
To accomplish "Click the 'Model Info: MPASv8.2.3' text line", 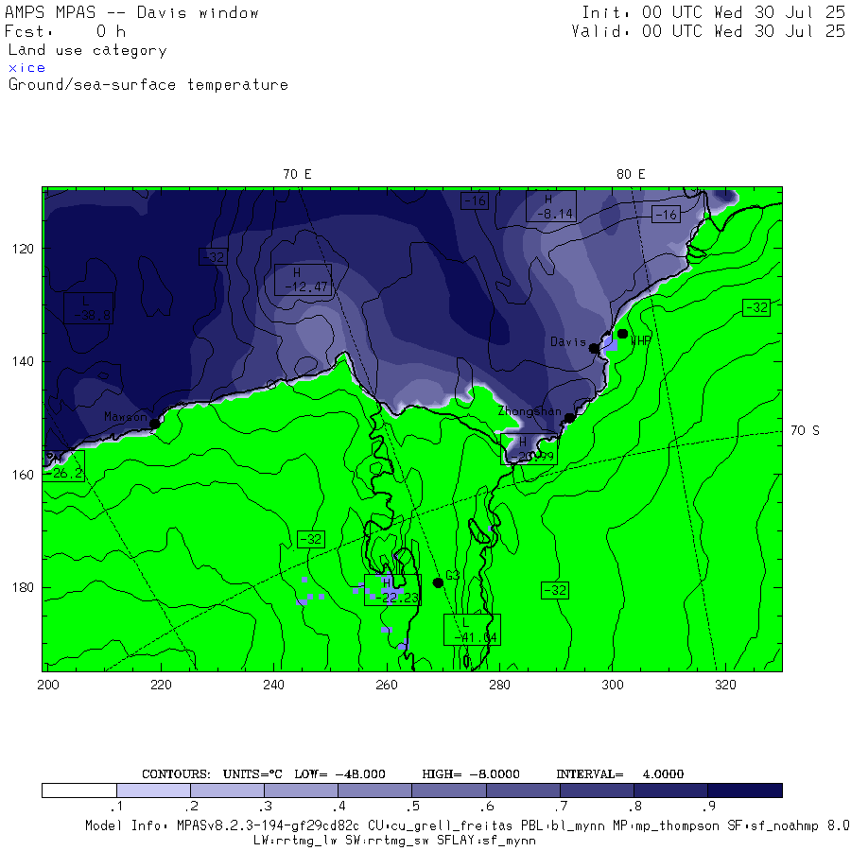I will (x=468, y=825).
